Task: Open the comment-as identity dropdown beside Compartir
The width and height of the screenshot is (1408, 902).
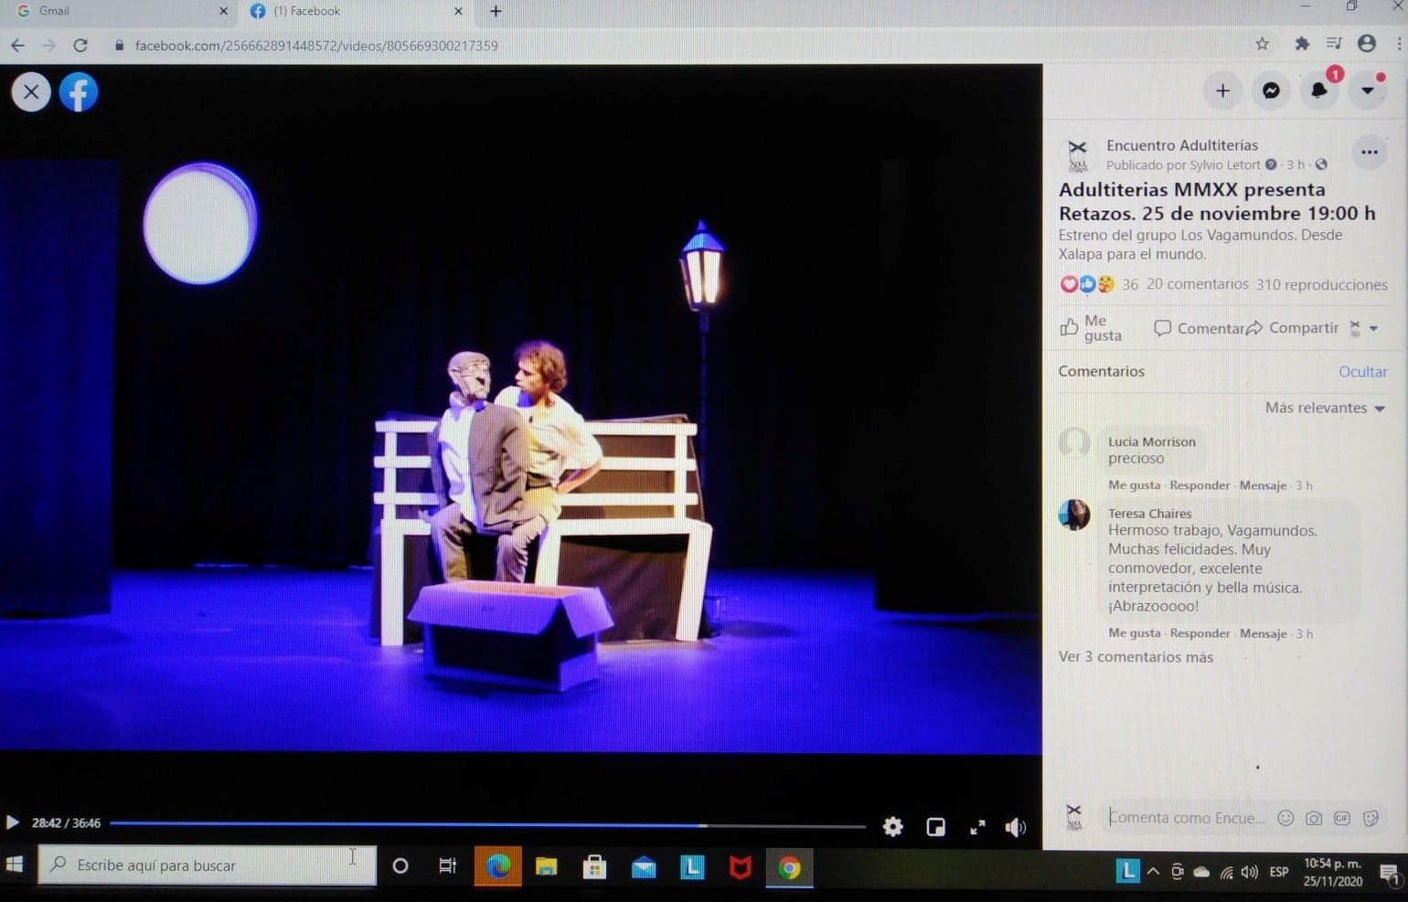Action: coord(1364,328)
